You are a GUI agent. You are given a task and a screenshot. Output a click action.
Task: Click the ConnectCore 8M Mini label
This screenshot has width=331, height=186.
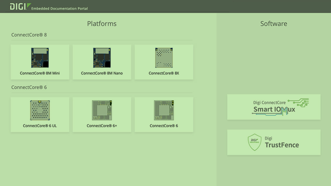[40, 73]
